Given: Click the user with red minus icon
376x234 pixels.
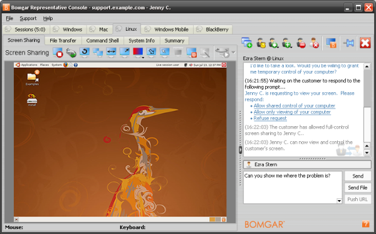Looking at the screenshot, I should [301, 43].
